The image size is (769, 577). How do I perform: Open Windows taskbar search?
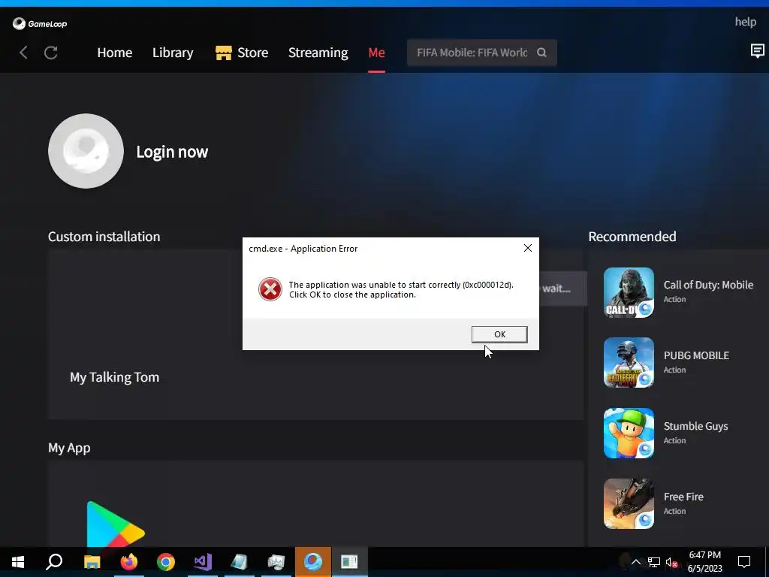tap(54, 562)
